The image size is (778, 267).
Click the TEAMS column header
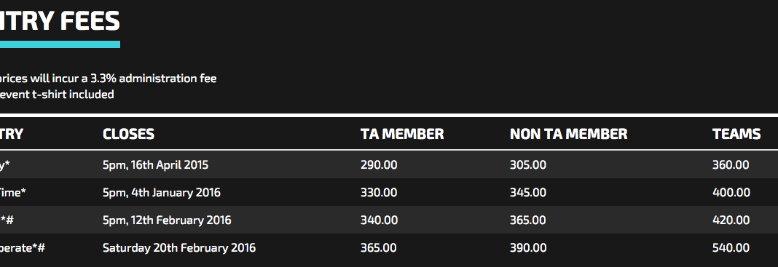point(736,134)
